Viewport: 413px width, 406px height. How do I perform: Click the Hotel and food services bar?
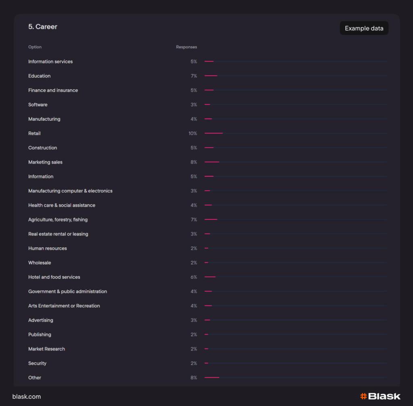tap(210, 277)
